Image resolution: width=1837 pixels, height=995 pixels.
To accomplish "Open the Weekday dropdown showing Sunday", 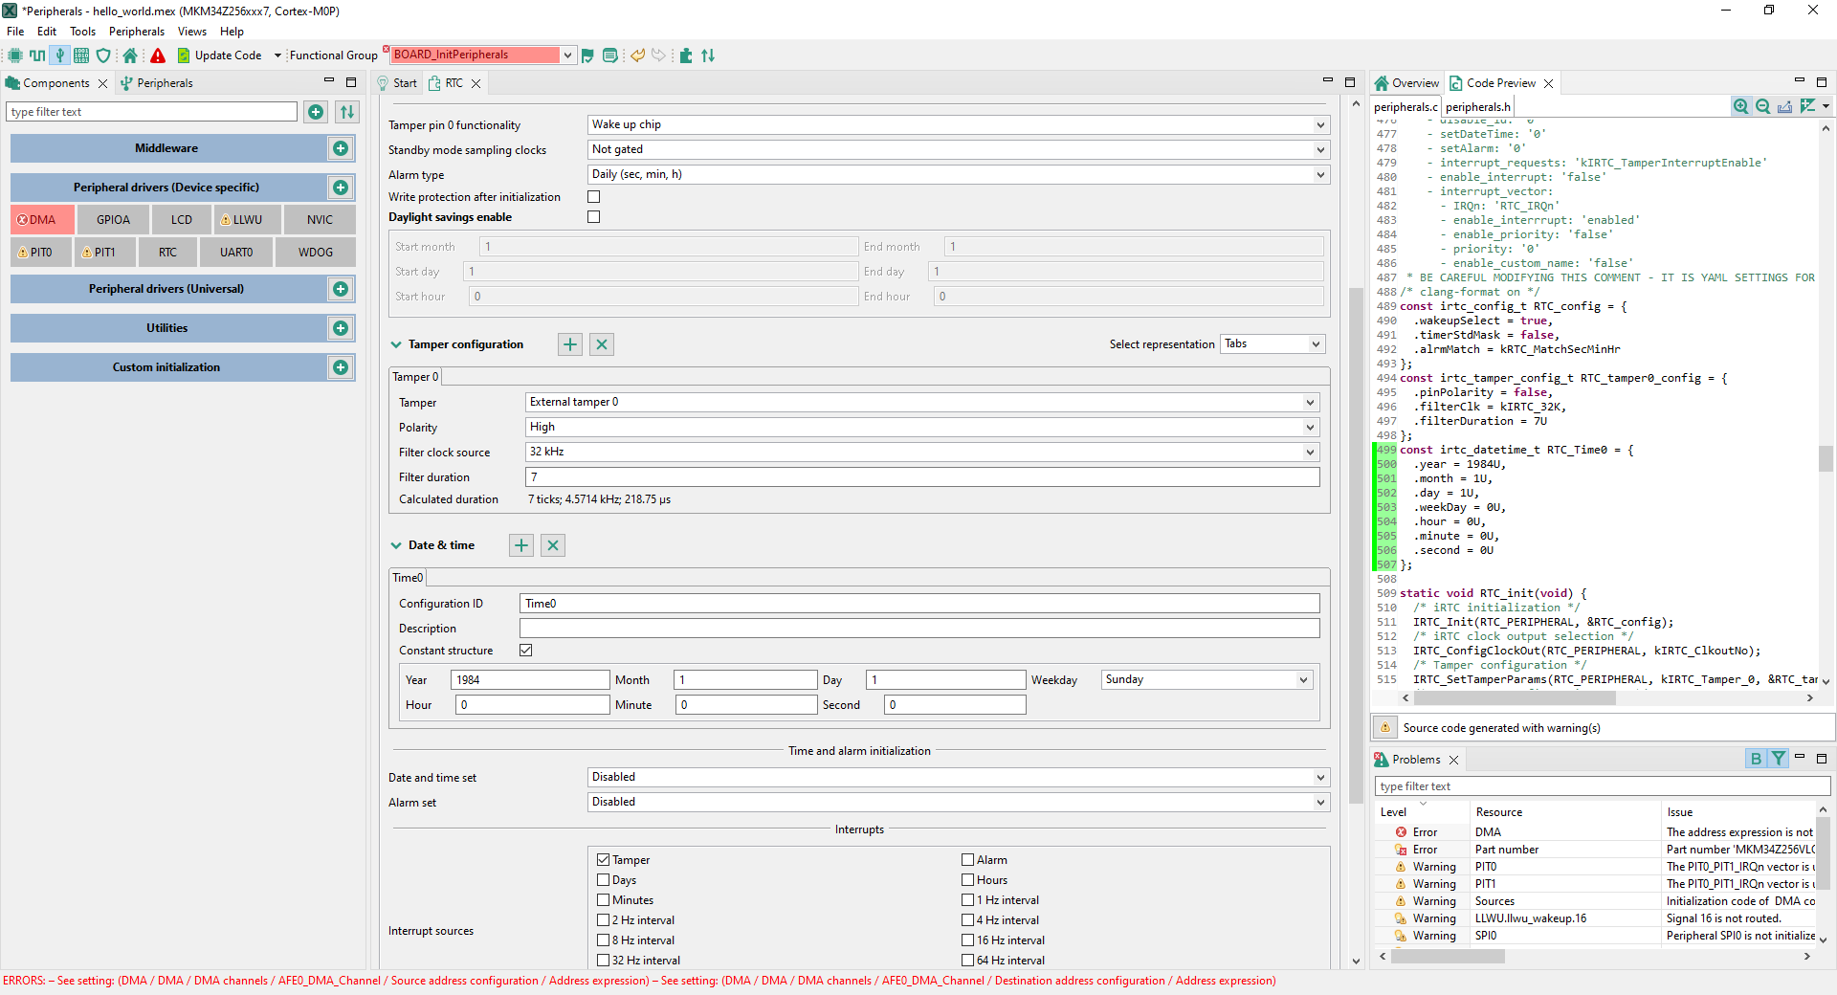I will point(1206,679).
